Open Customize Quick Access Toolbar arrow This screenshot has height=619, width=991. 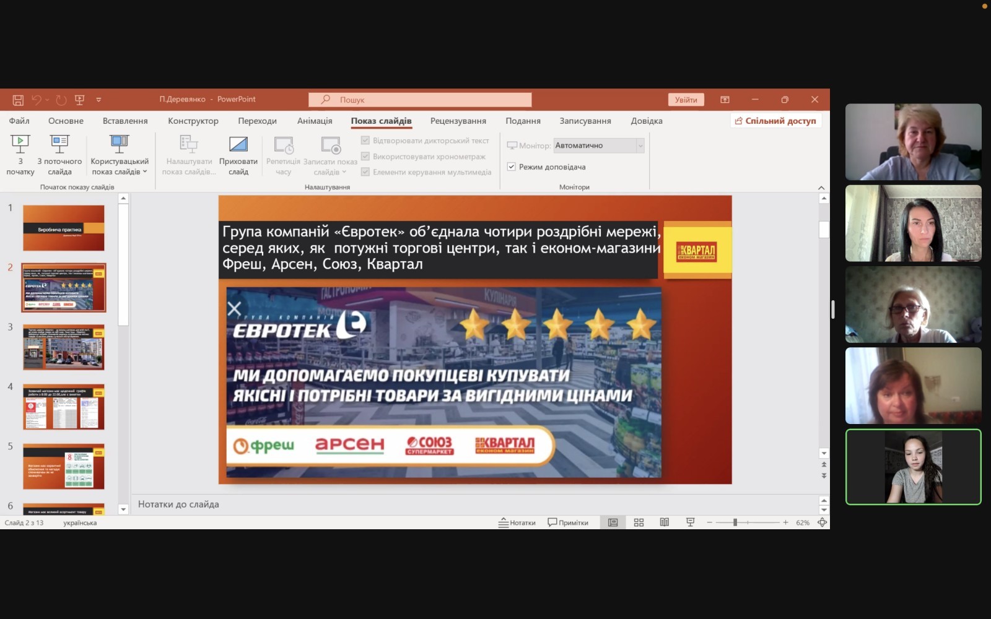click(98, 100)
